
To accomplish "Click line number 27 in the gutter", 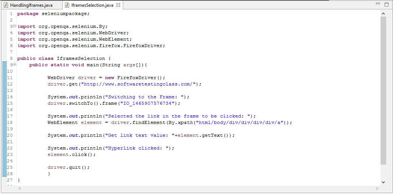I will pos(10,180).
